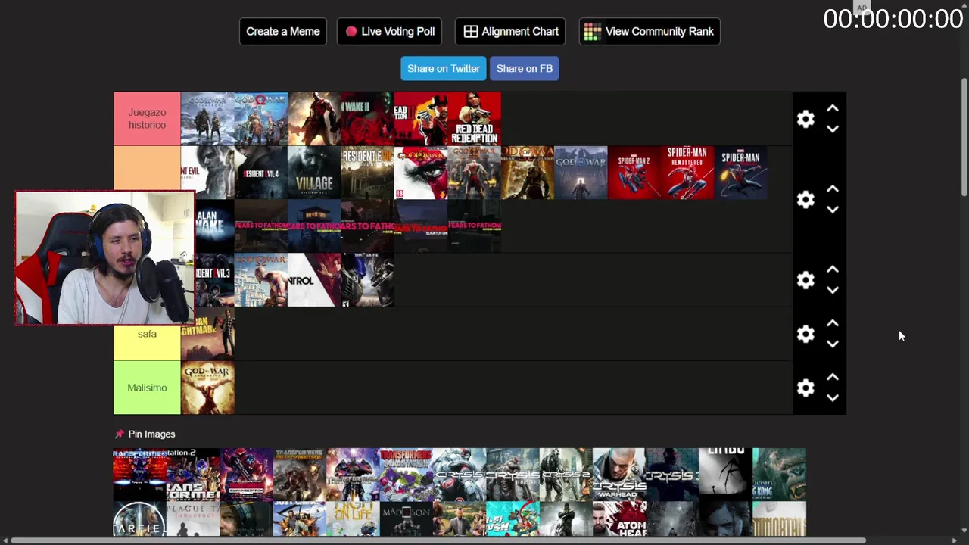
Task: Share tier list on FB
Action: pos(524,68)
